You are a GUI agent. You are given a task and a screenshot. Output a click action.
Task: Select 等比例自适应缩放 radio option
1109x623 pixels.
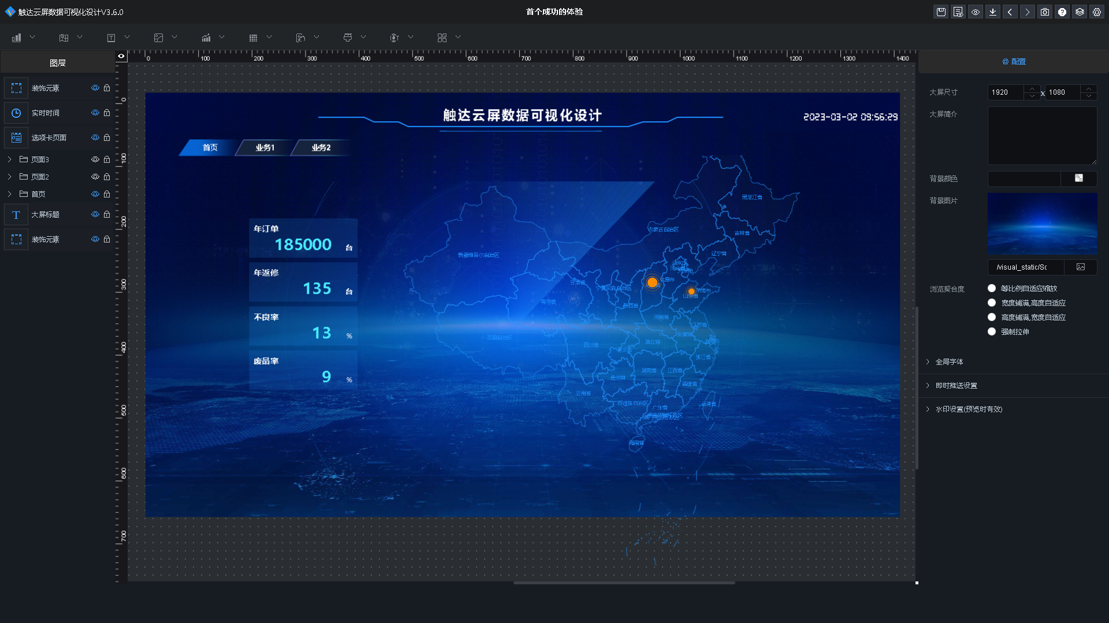tap(992, 288)
